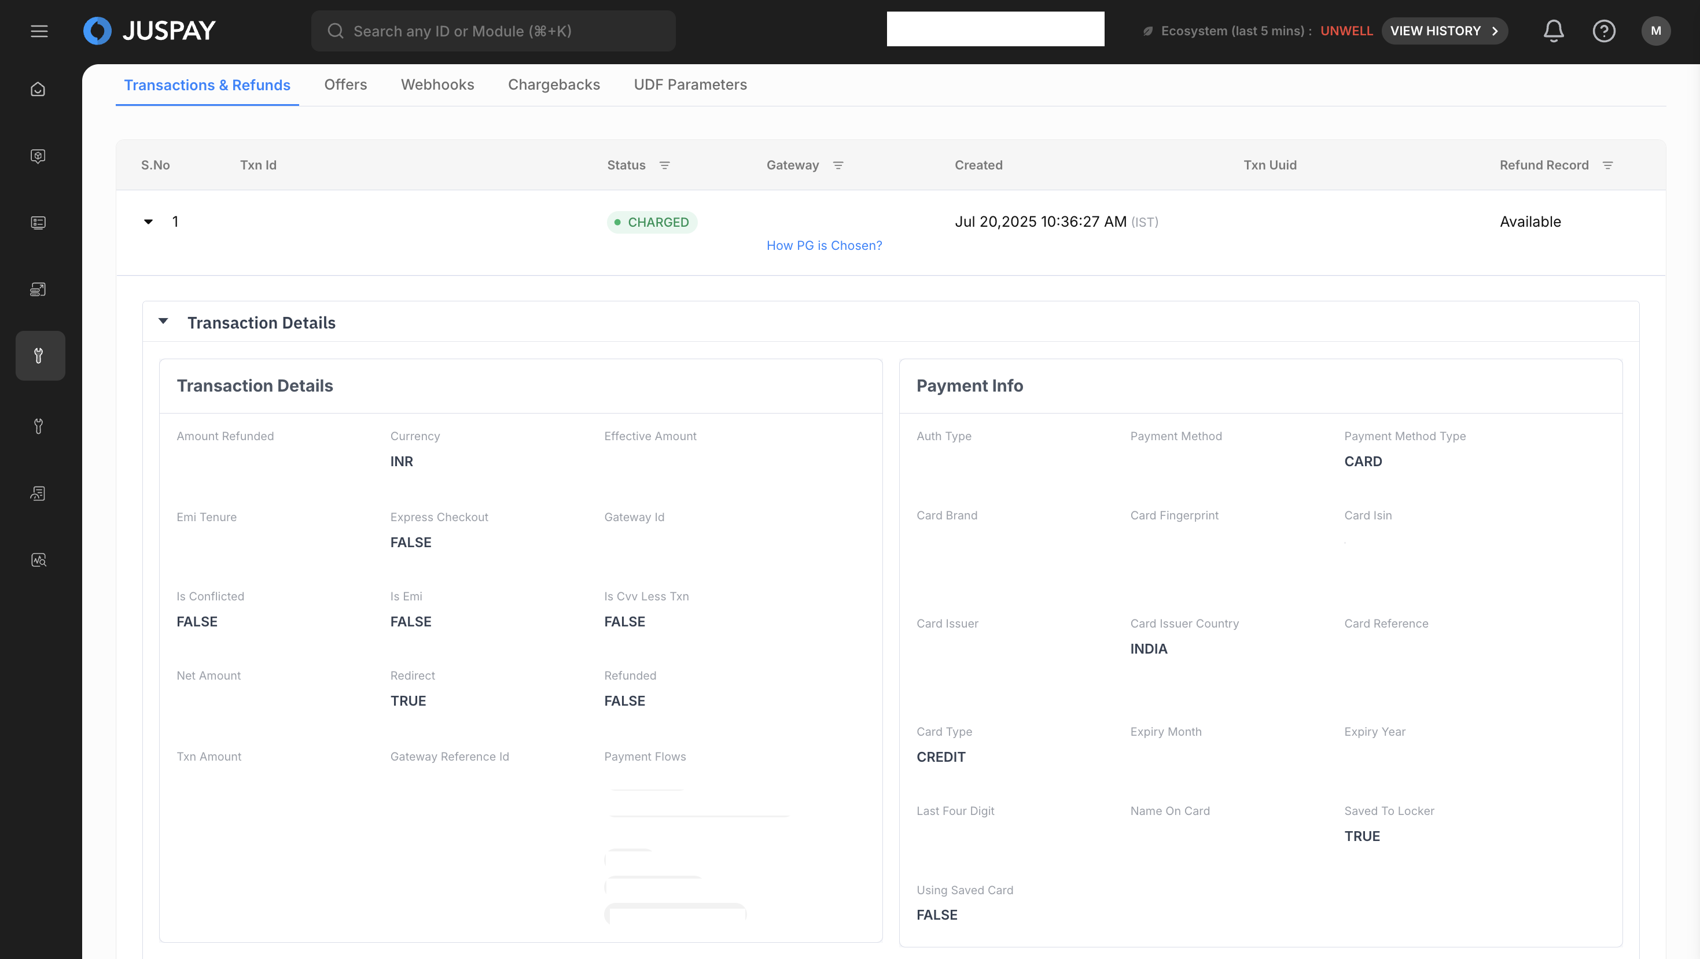Collapse transaction row number 1
Image resolution: width=1700 pixels, height=959 pixels.
[x=149, y=222]
